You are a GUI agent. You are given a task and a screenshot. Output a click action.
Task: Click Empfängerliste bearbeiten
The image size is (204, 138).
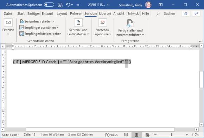(40, 34)
